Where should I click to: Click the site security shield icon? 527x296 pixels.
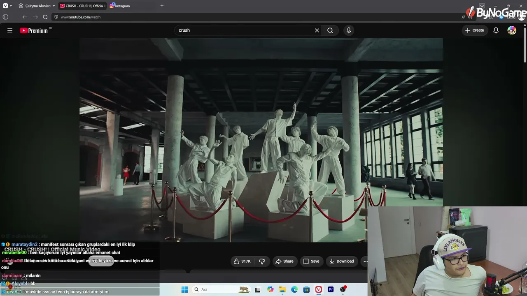(x=56, y=17)
